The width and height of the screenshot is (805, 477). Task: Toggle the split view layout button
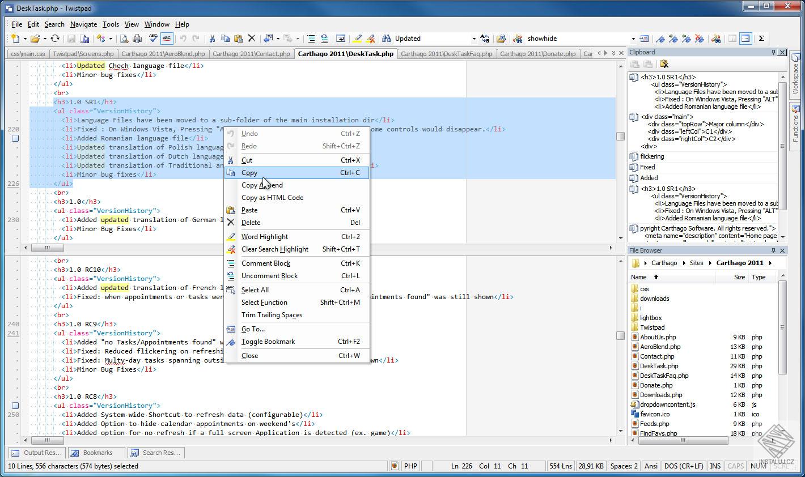pos(745,39)
